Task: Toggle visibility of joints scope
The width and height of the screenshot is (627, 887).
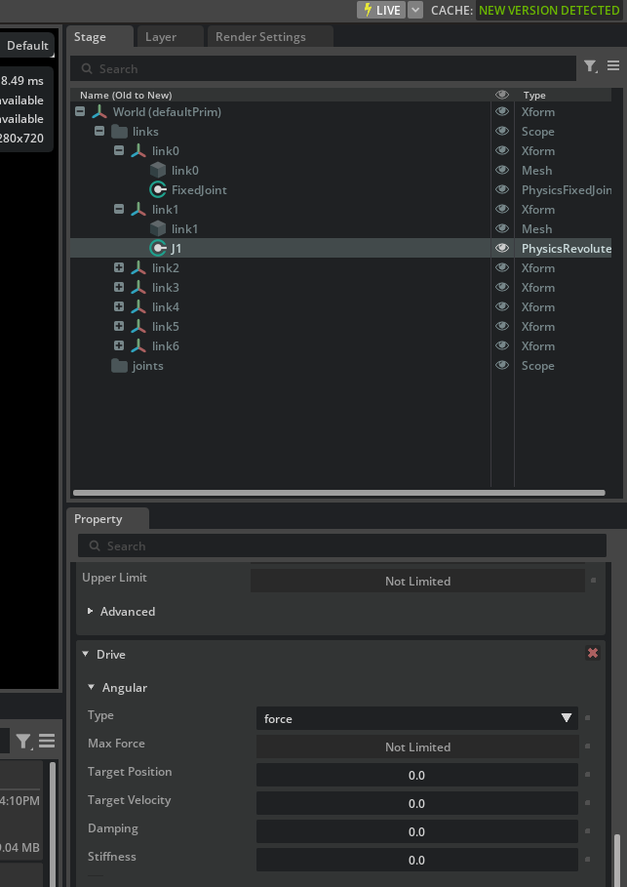Action: coord(502,366)
